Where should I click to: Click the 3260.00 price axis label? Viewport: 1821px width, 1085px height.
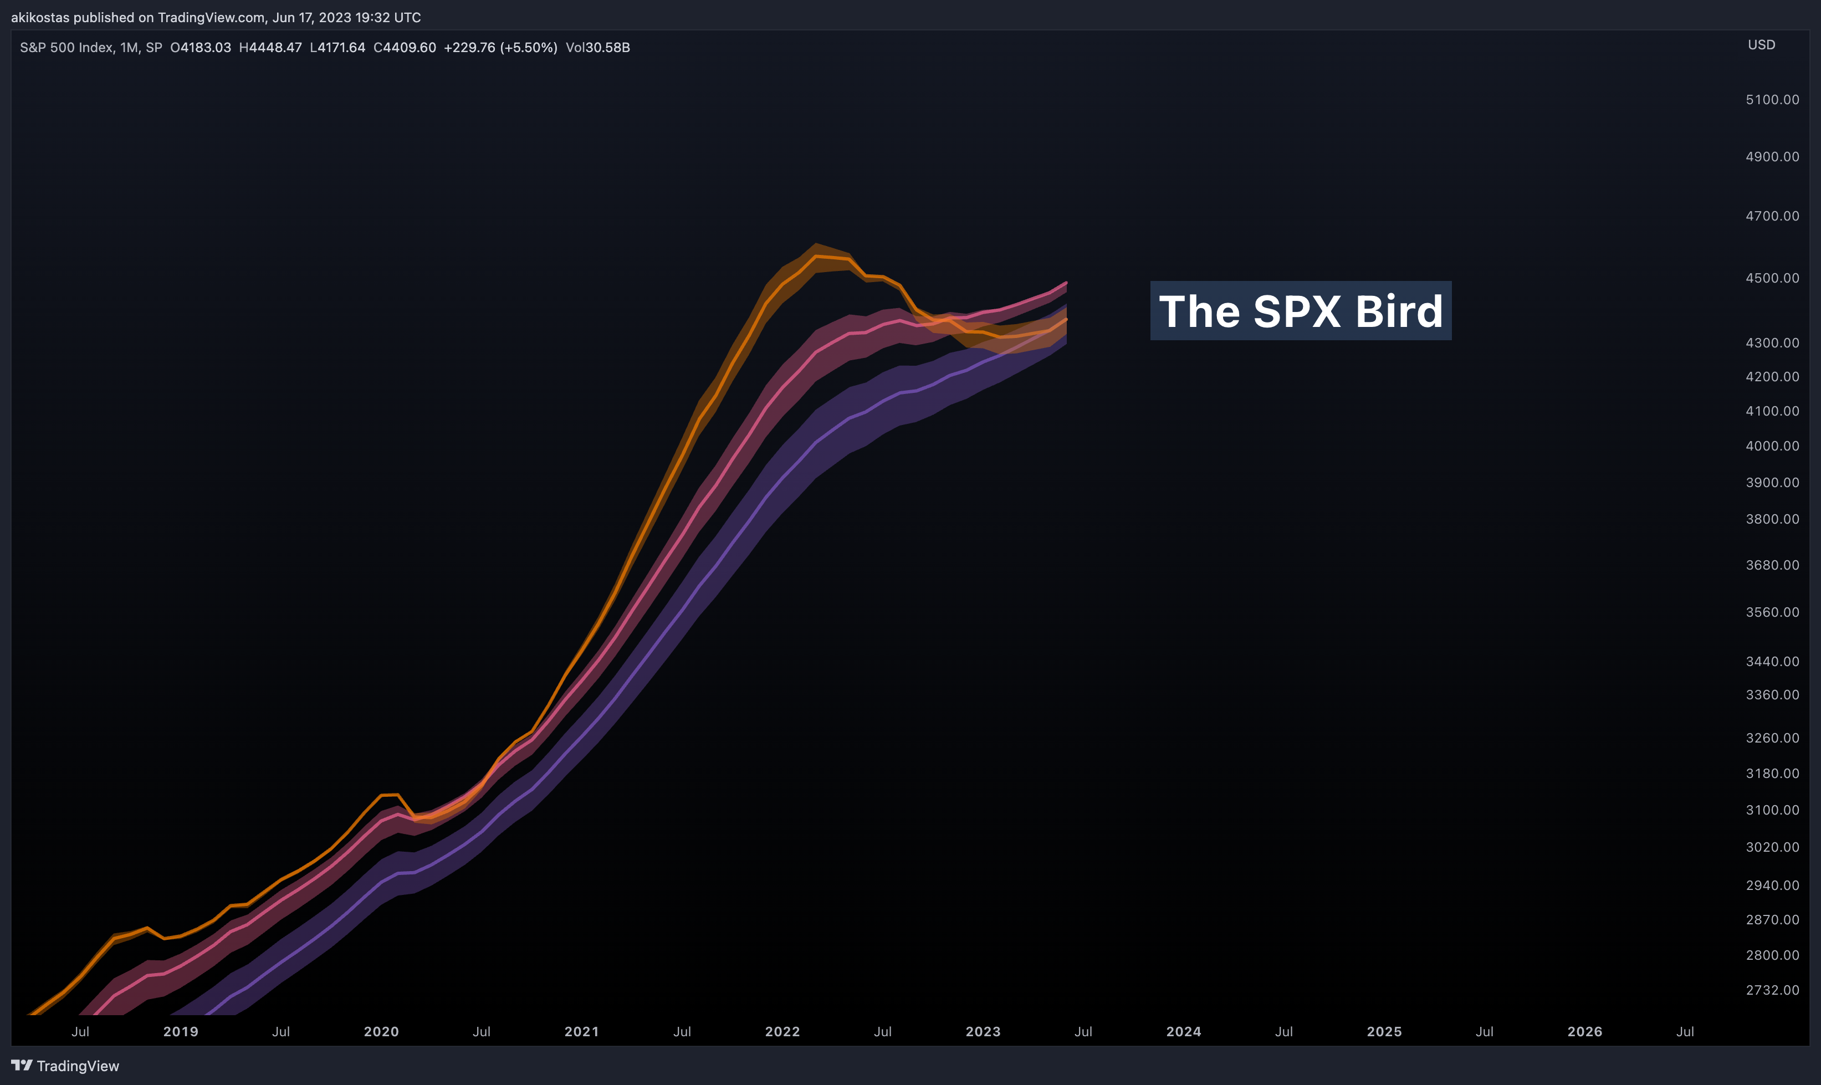(x=1772, y=738)
